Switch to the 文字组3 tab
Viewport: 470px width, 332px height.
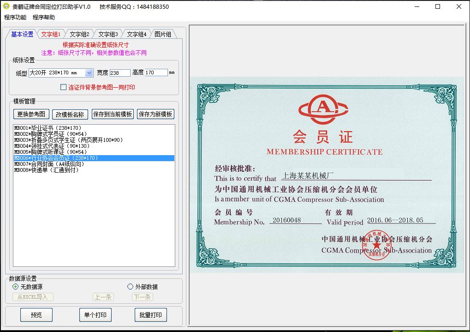click(x=108, y=34)
